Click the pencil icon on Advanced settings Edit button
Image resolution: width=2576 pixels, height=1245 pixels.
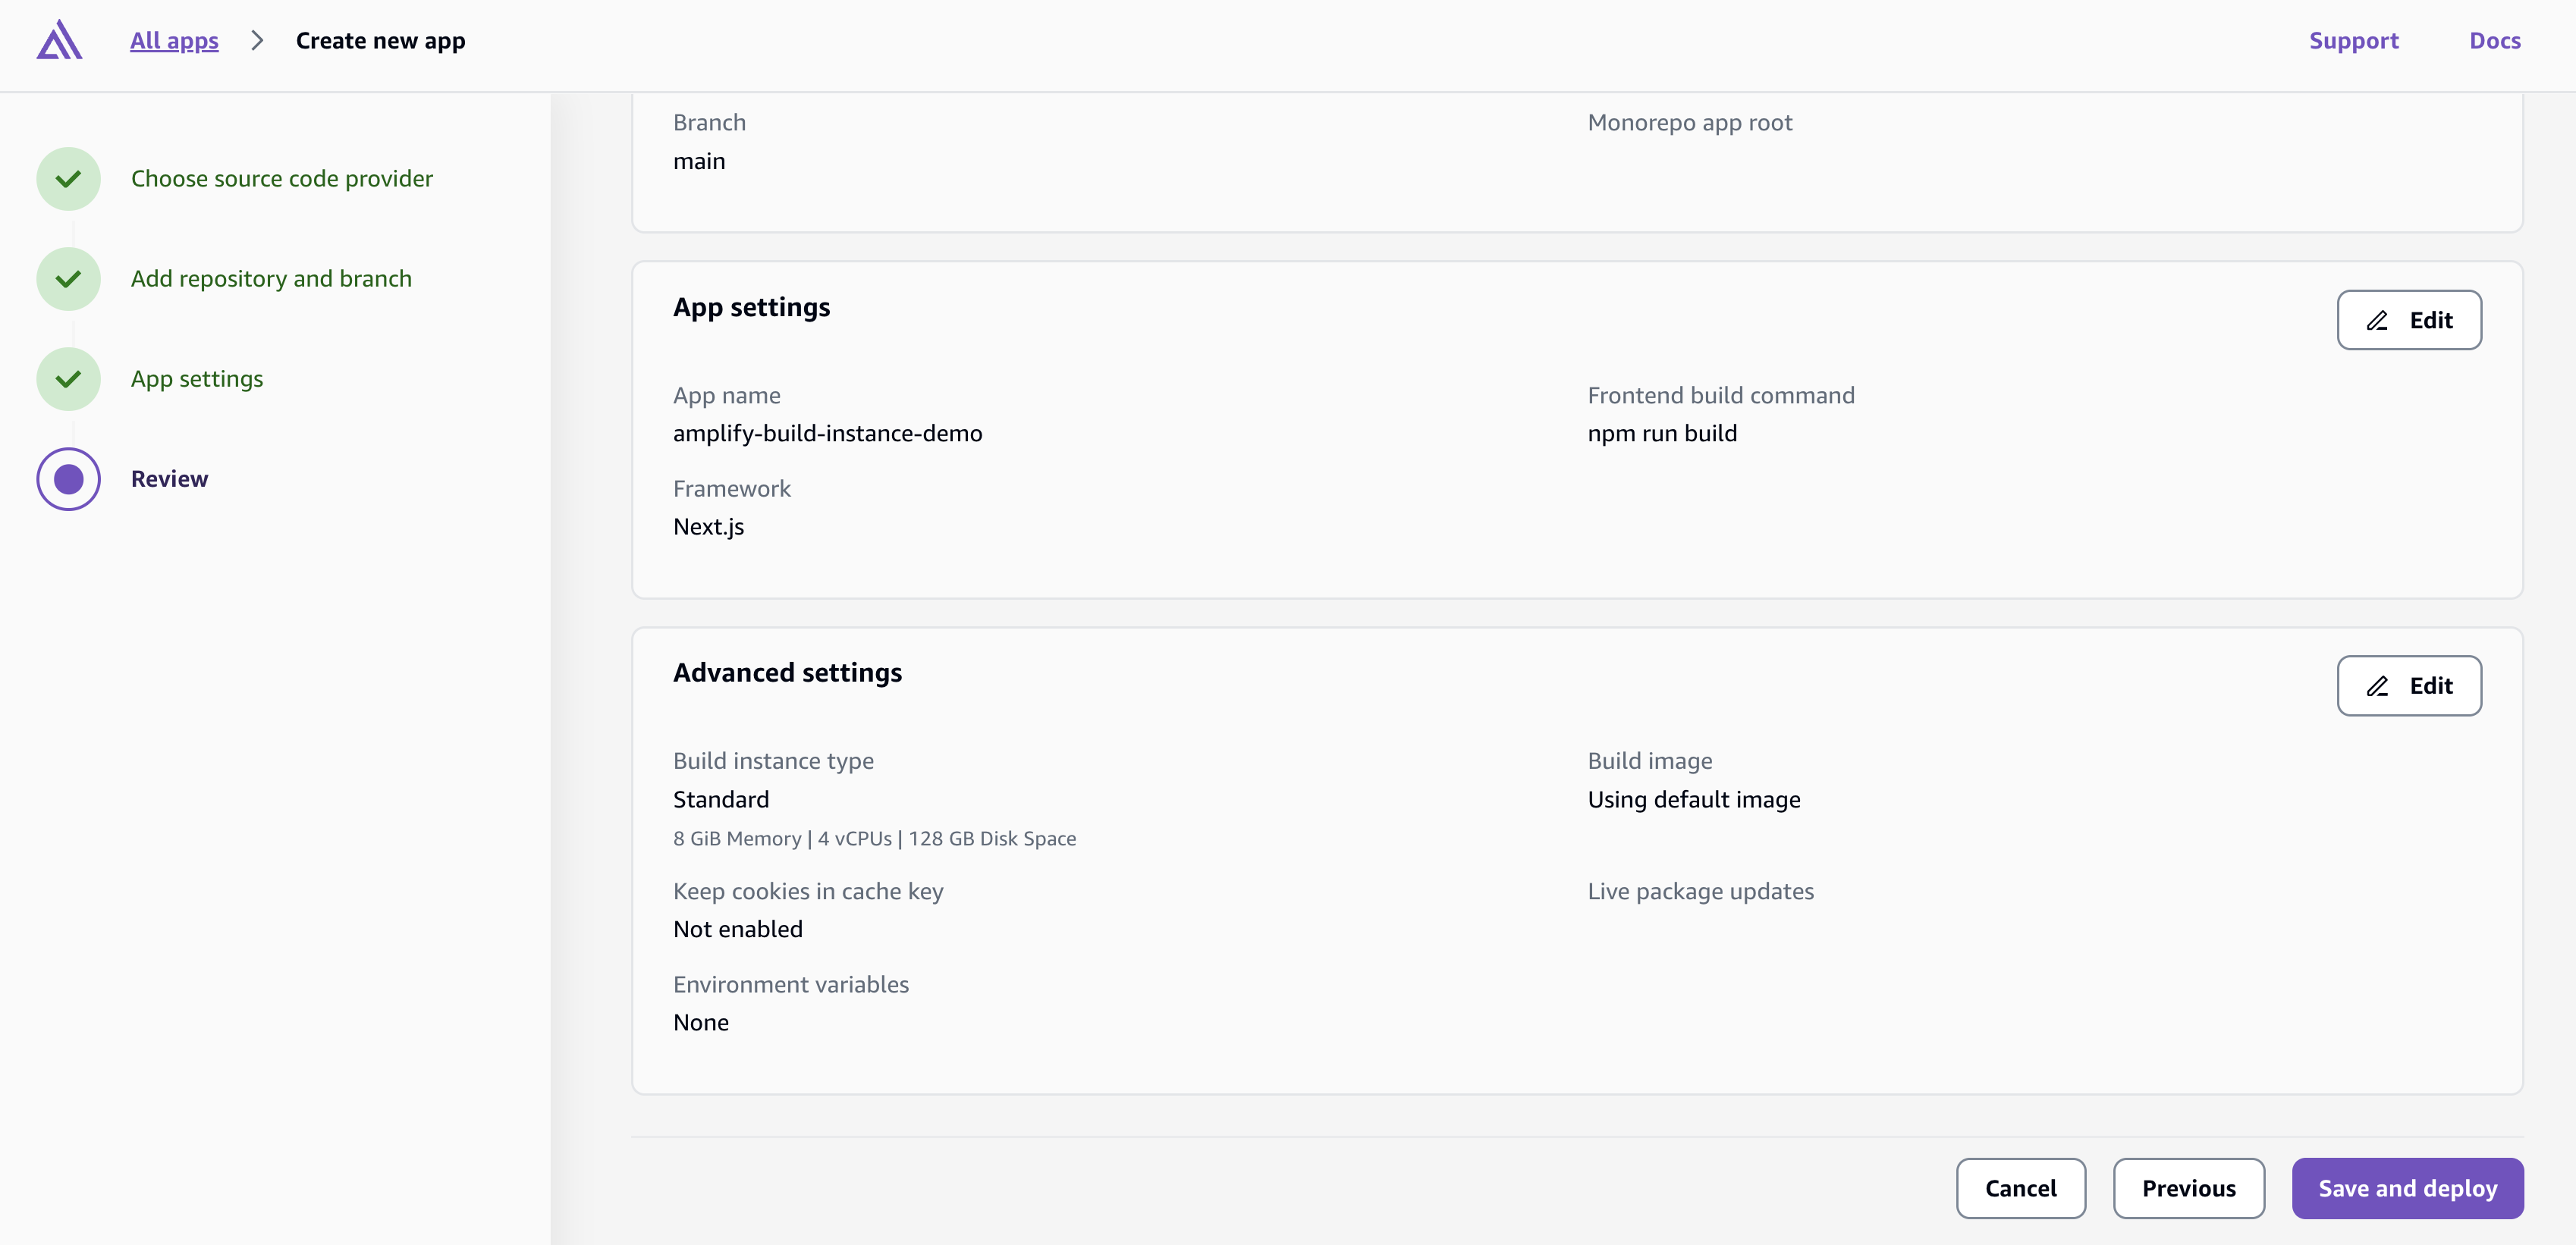coord(2378,685)
